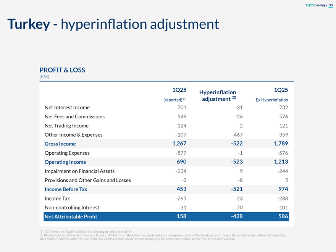Select the '1Q25 Earnings' header label
The height and width of the screenshot is (252, 336).
click(316, 5)
